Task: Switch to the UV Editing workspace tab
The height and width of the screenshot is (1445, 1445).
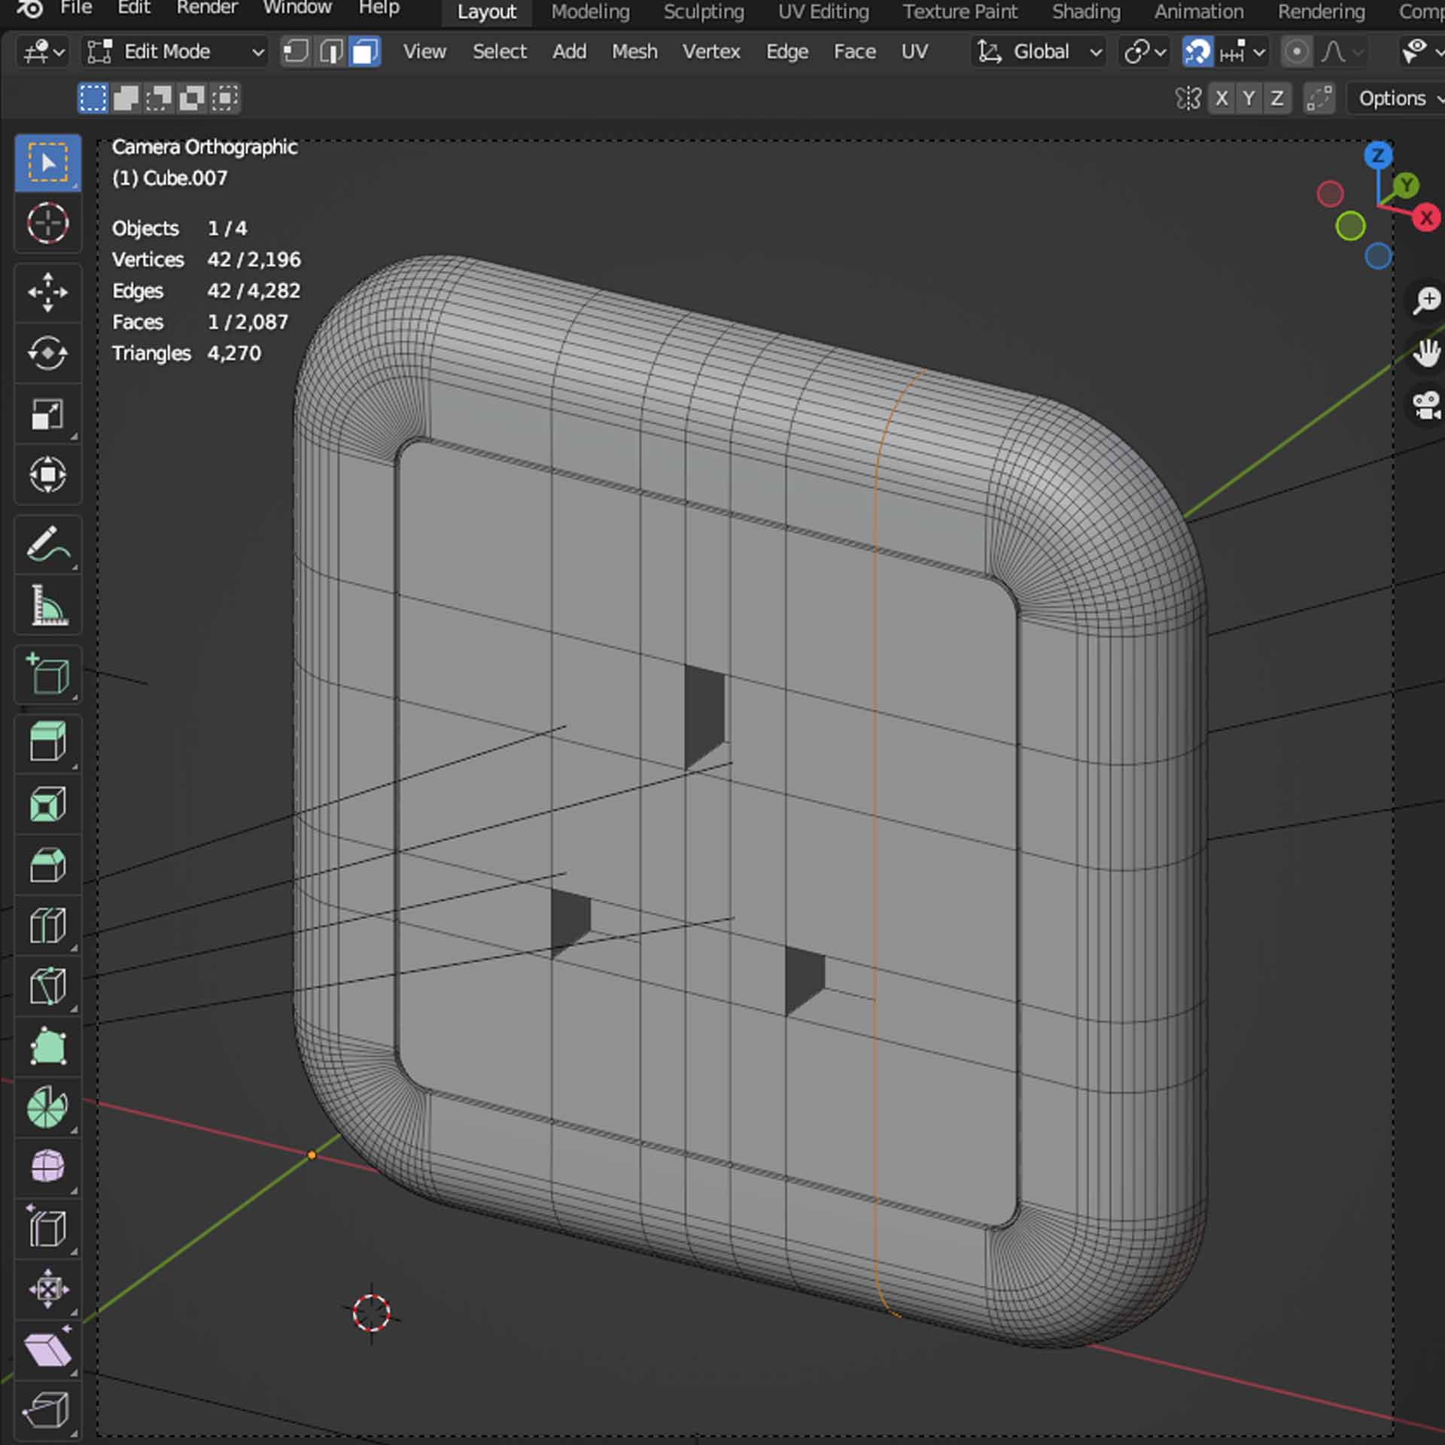Action: pyautogui.click(x=823, y=12)
